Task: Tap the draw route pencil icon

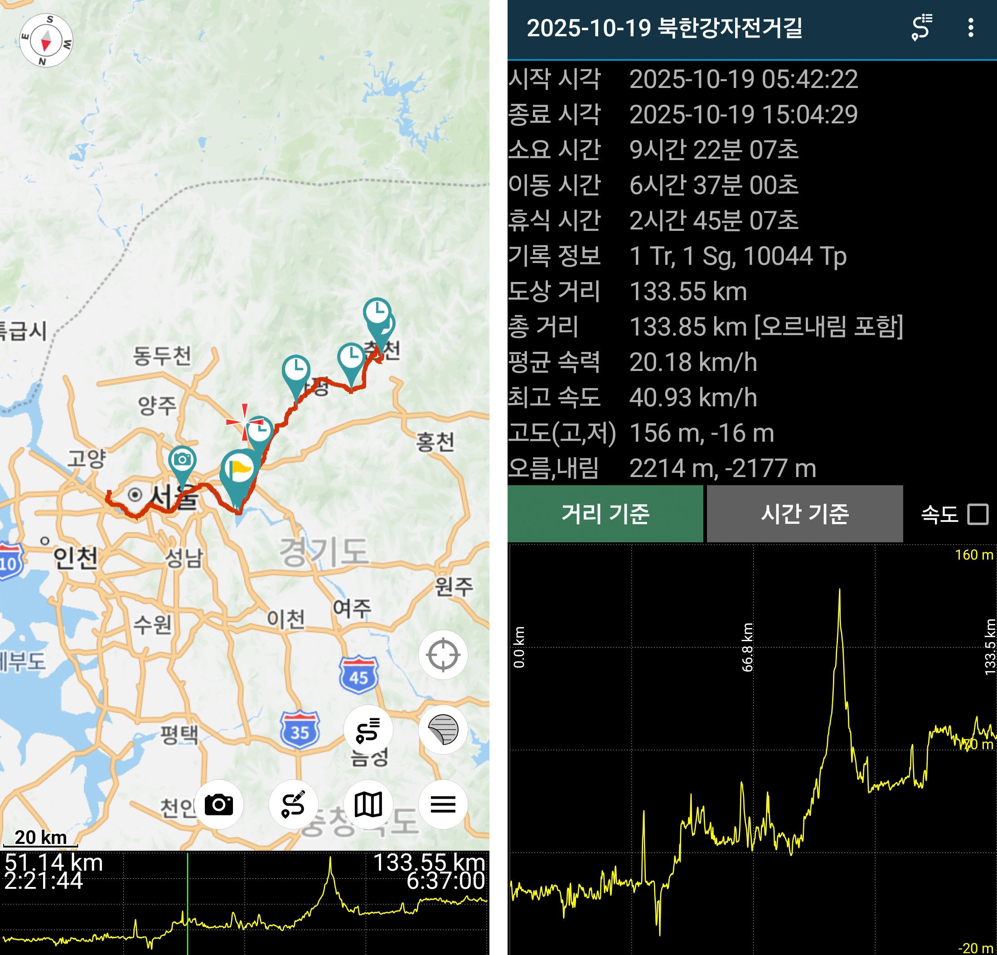Action: [x=293, y=804]
